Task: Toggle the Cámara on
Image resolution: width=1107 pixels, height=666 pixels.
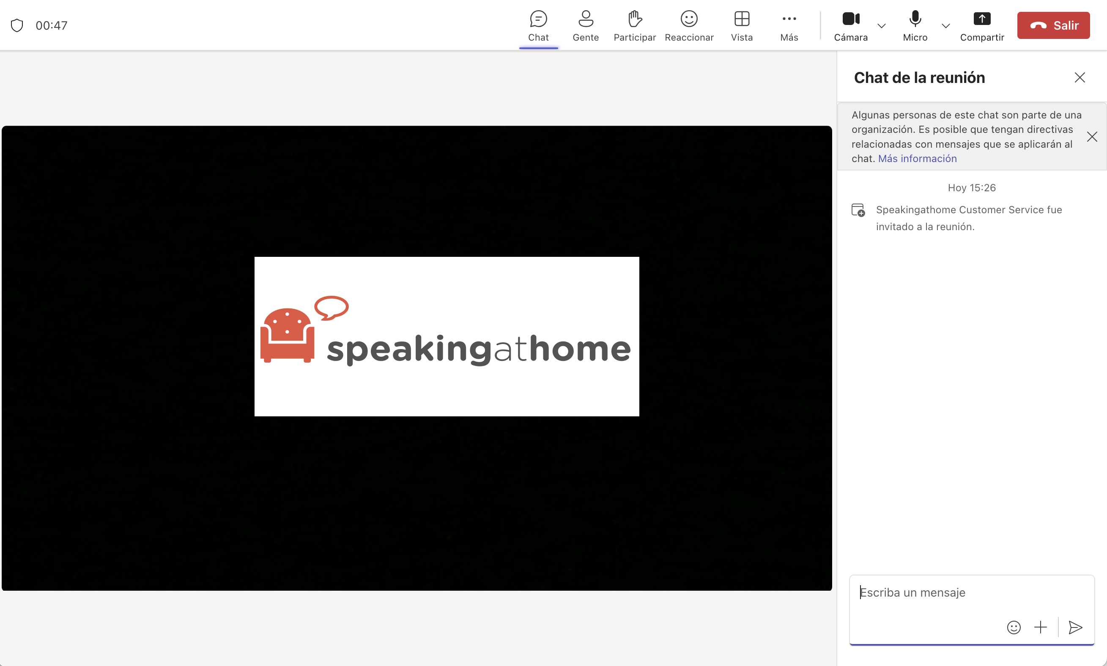Action: coord(850,25)
